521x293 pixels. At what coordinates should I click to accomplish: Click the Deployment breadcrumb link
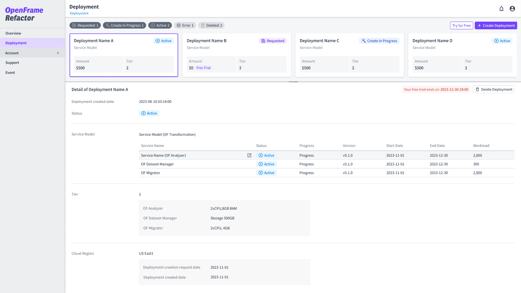pos(79,13)
